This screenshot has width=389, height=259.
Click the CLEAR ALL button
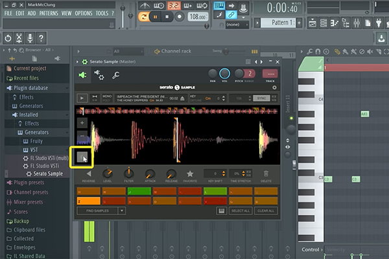click(x=266, y=211)
